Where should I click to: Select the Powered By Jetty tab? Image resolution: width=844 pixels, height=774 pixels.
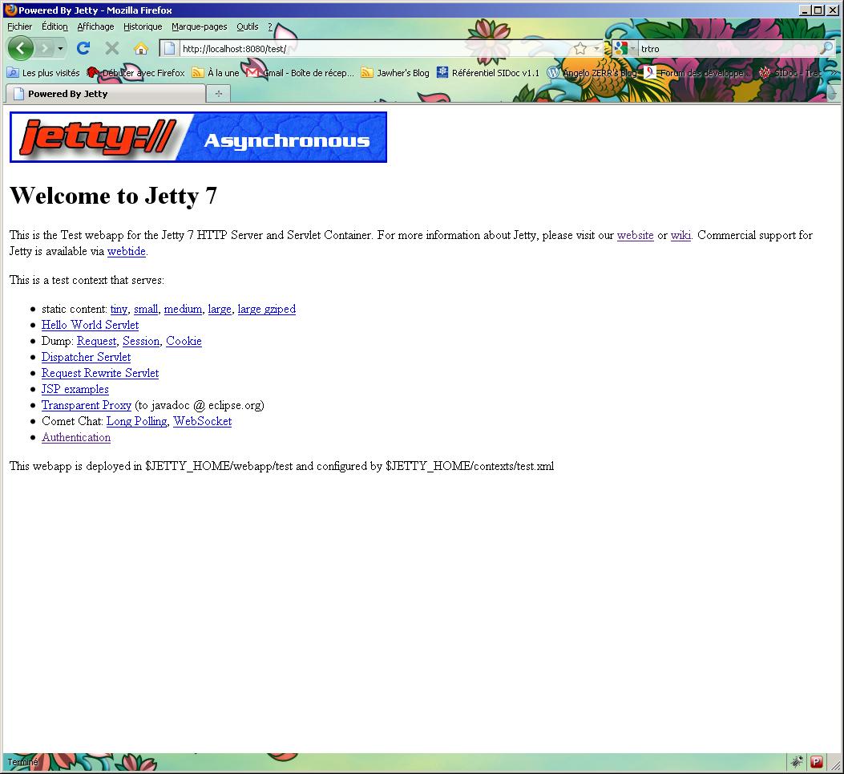(x=106, y=94)
